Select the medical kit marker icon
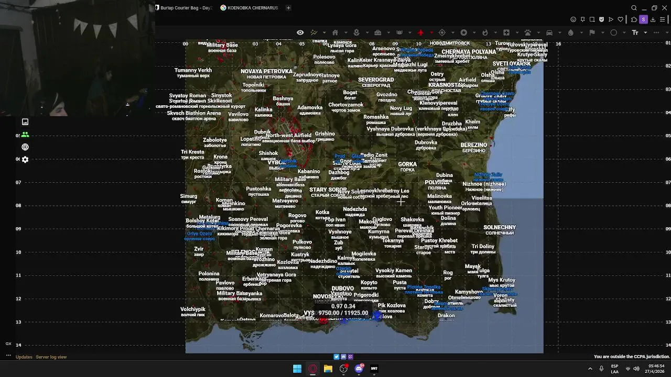Screen dimensions: 671x377 click(x=506, y=32)
